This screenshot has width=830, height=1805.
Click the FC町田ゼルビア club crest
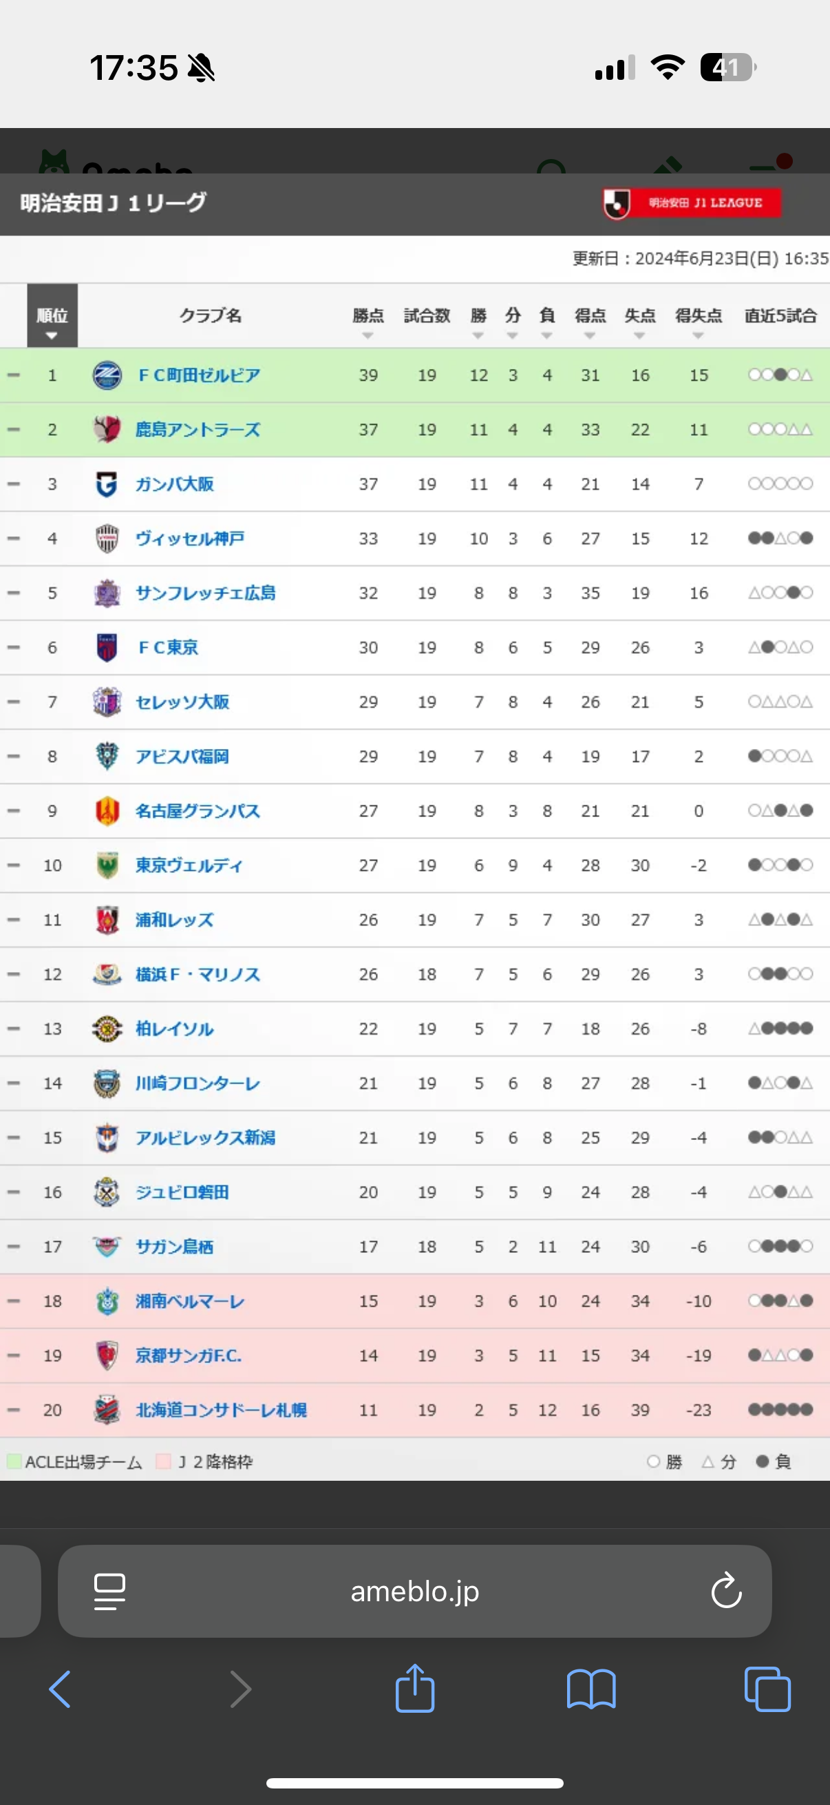coord(107,376)
